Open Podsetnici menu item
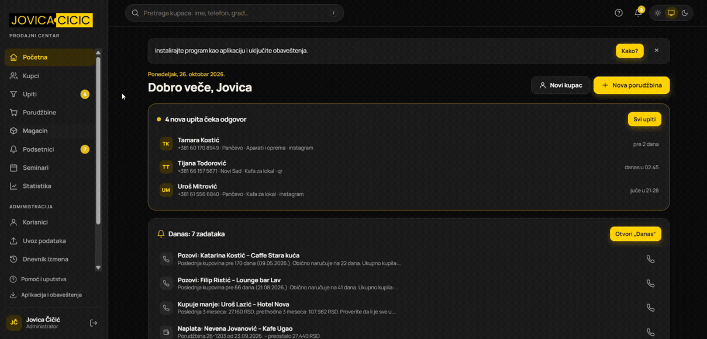This screenshot has height=339, width=707. [x=49, y=149]
